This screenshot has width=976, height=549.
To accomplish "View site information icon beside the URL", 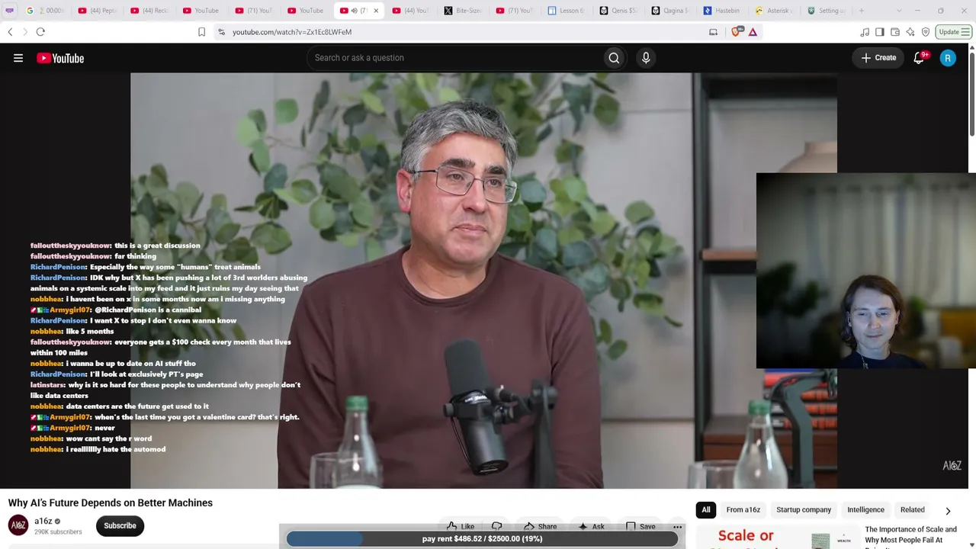I will point(221,32).
